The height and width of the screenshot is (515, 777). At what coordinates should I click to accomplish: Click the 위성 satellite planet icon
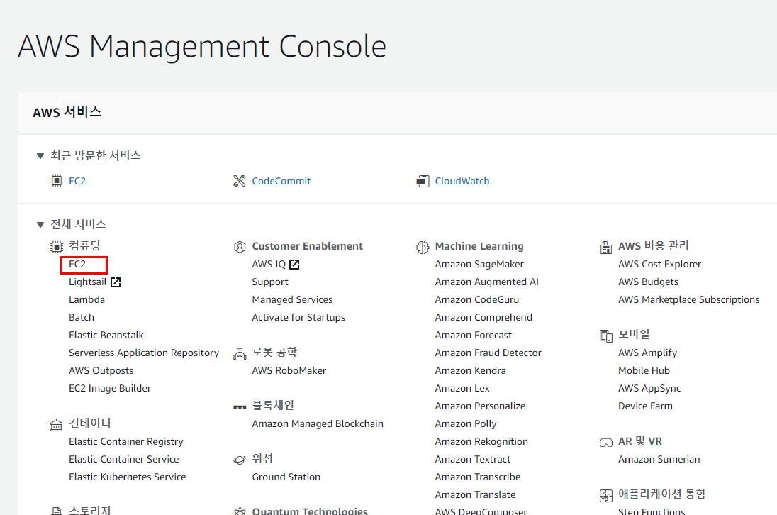tap(240, 460)
